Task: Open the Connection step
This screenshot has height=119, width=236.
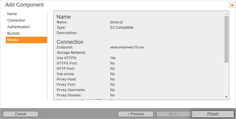Action: [16, 20]
